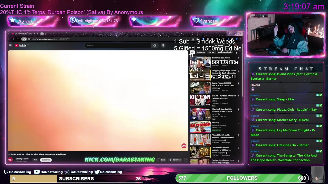The width and height of the screenshot is (328, 184).
Task: Mute the tab via its speaker icon
Action: coord(34,34)
